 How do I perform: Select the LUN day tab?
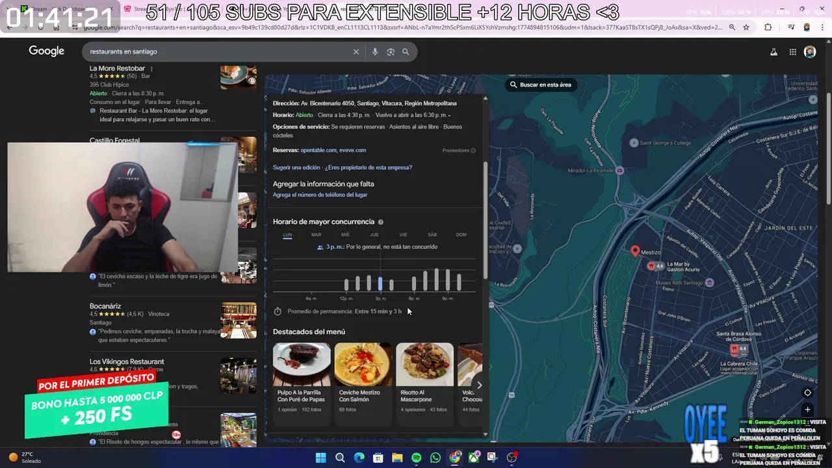click(287, 235)
